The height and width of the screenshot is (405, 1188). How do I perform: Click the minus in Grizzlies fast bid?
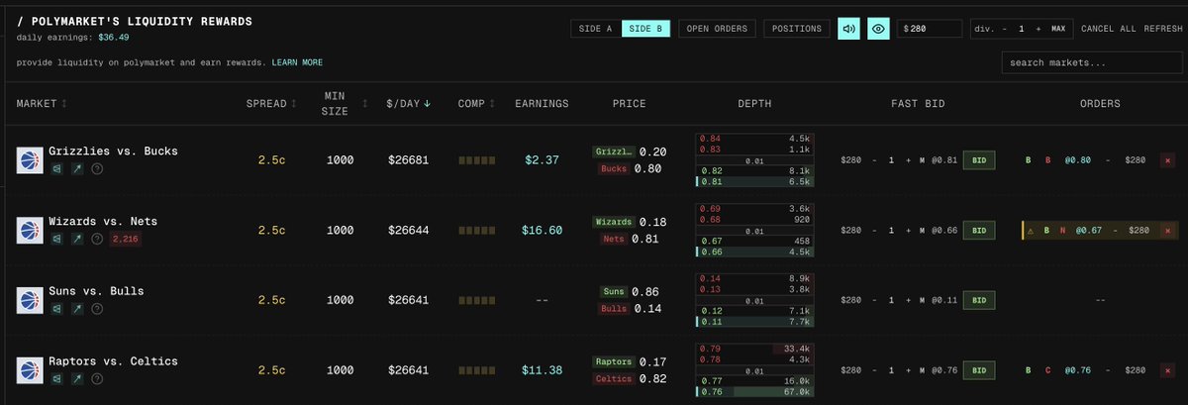click(x=874, y=159)
